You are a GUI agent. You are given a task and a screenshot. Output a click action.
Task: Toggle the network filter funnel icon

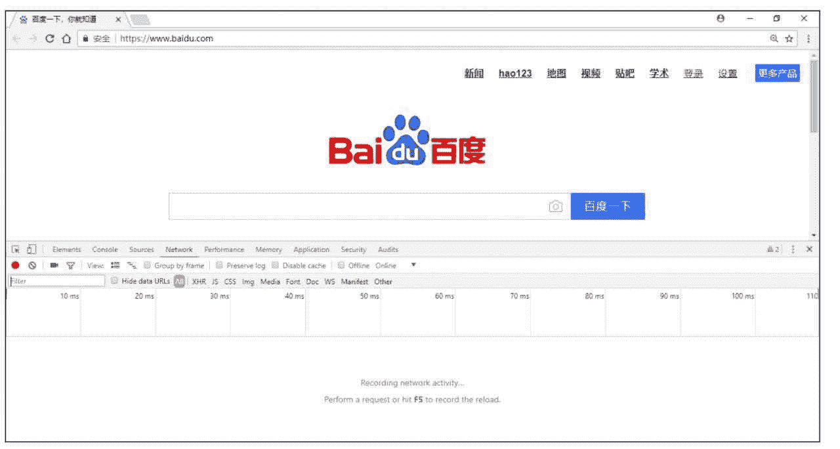(70, 266)
